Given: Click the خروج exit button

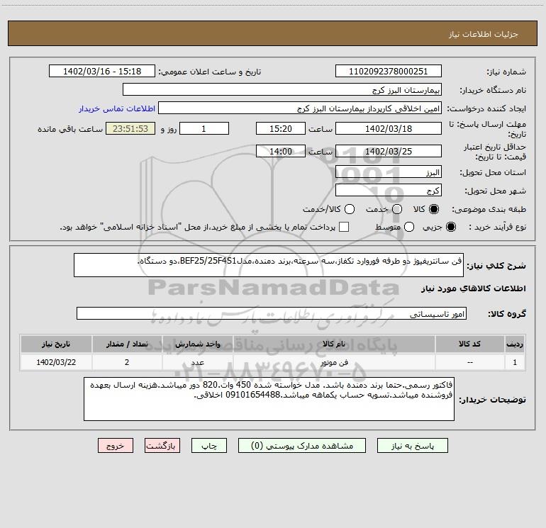Looking at the screenshot, I should pyautogui.click(x=116, y=446).
